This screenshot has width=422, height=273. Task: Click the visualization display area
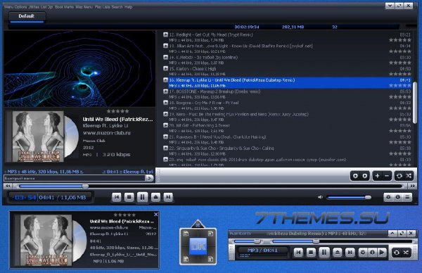(x=79, y=69)
